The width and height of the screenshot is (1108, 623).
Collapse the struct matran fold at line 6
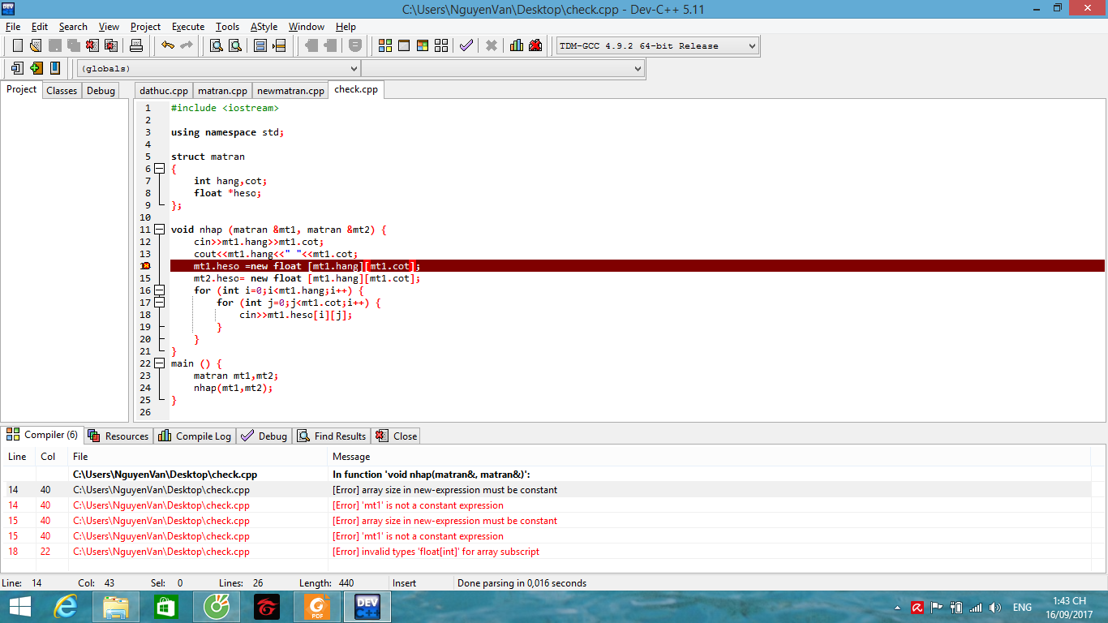159,169
